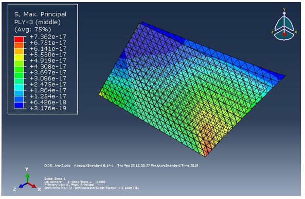This screenshot has width=305, height=199.
Task: Click the red X arrow of the orientation triad
Action: tap(32, 185)
